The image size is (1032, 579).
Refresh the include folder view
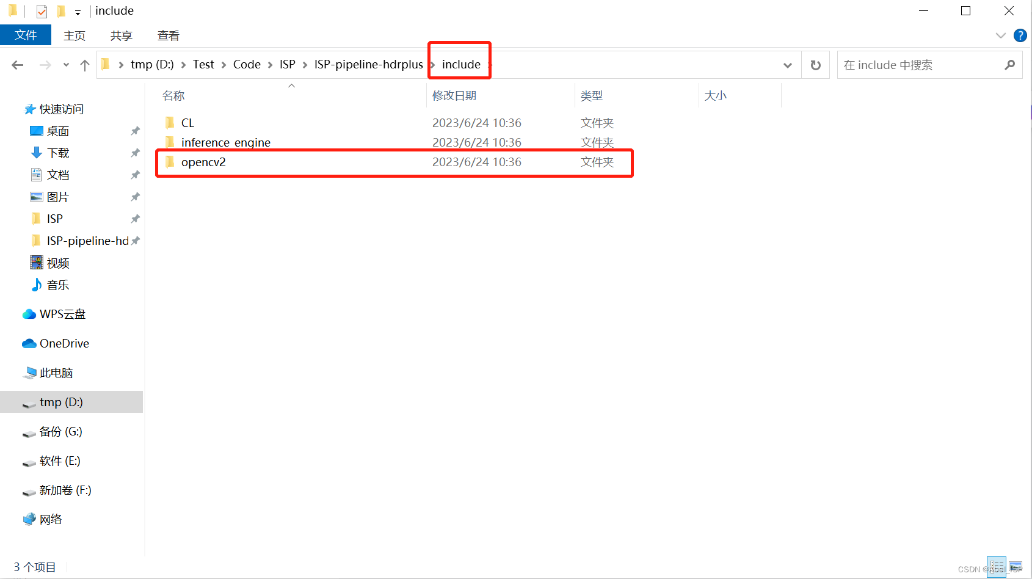(815, 64)
